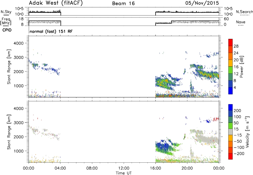Click the gray segment of Velocity color bar
This screenshot has width=253, height=175.
pyautogui.click(x=231, y=132)
